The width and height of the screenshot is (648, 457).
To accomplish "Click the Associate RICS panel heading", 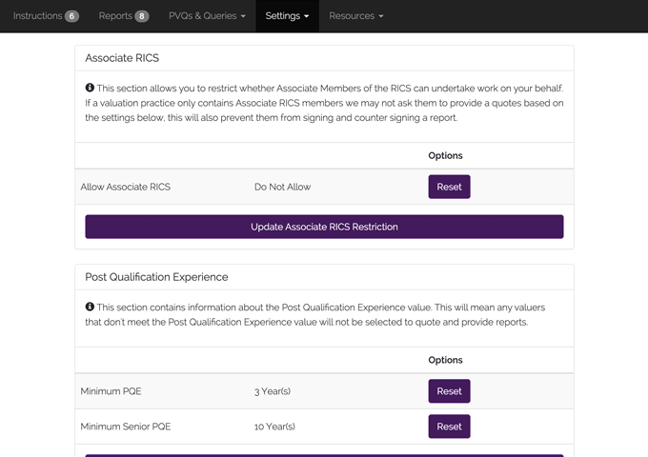I will click(122, 58).
